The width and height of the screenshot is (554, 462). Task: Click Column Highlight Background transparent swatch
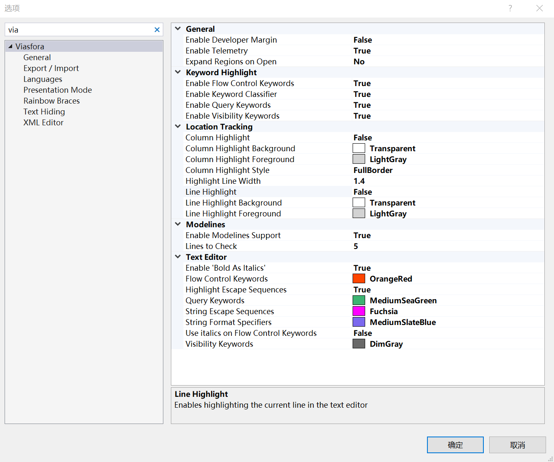[x=359, y=148]
